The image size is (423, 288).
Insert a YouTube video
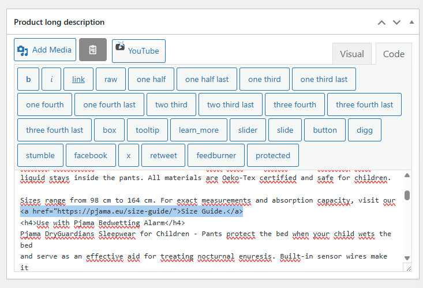coord(138,51)
